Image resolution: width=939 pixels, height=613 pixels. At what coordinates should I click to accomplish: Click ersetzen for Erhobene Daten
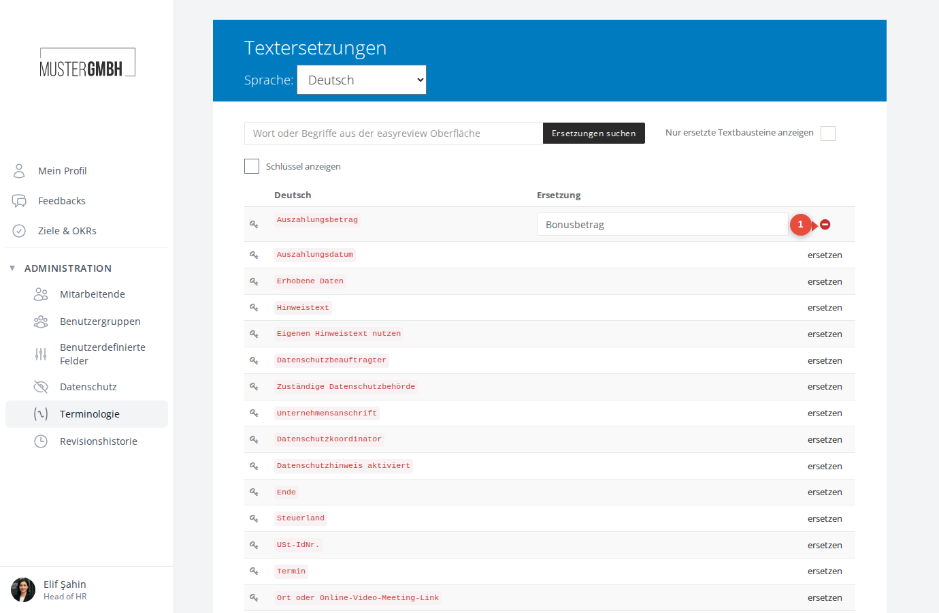pos(825,282)
